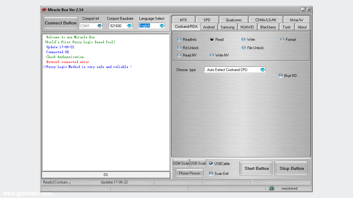Enable the Scan Def checkbox
Viewport: 353px width, 198px height.
211,174
